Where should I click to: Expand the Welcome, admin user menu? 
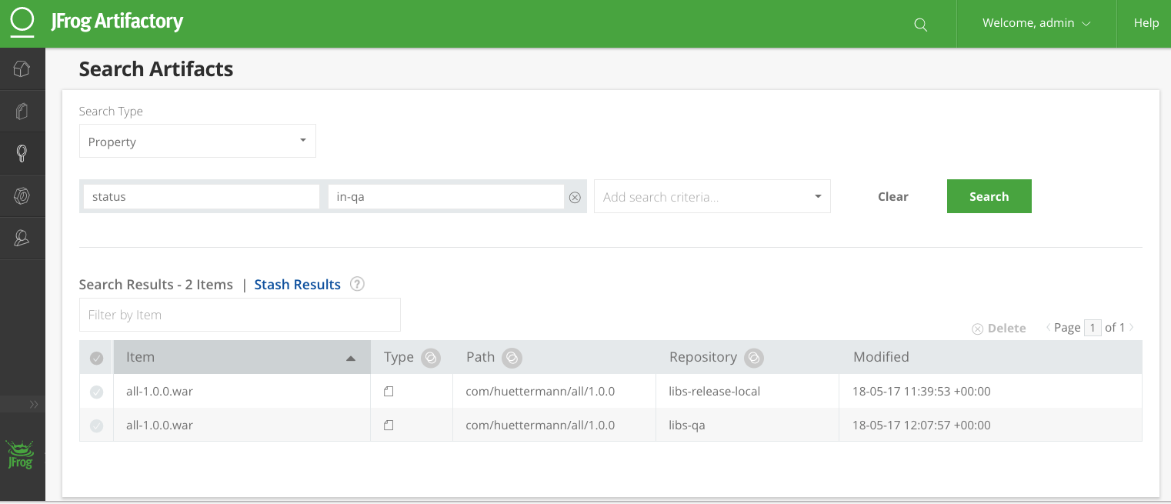1036,23
